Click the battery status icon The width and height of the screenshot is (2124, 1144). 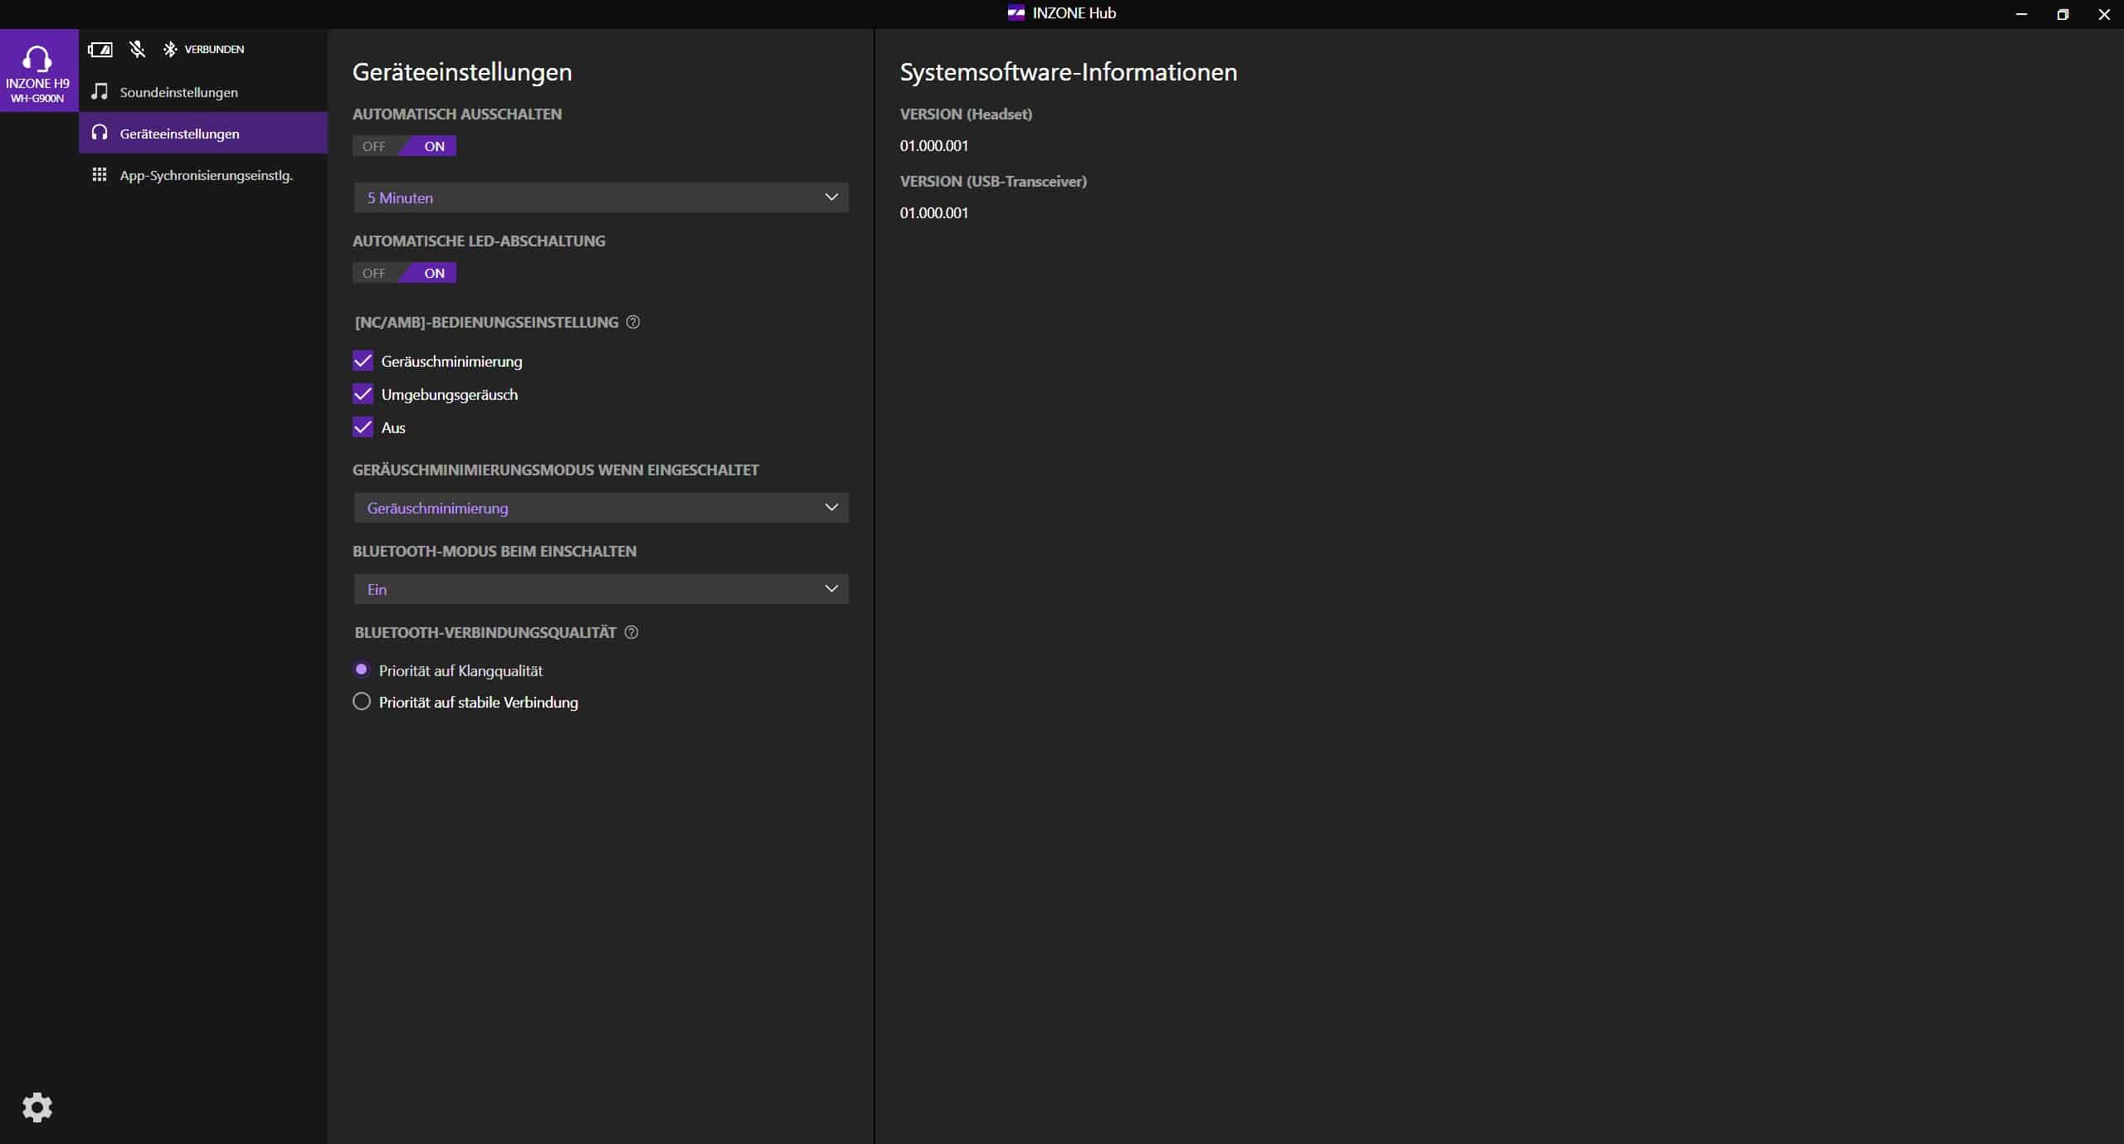pyautogui.click(x=100, y=50)
